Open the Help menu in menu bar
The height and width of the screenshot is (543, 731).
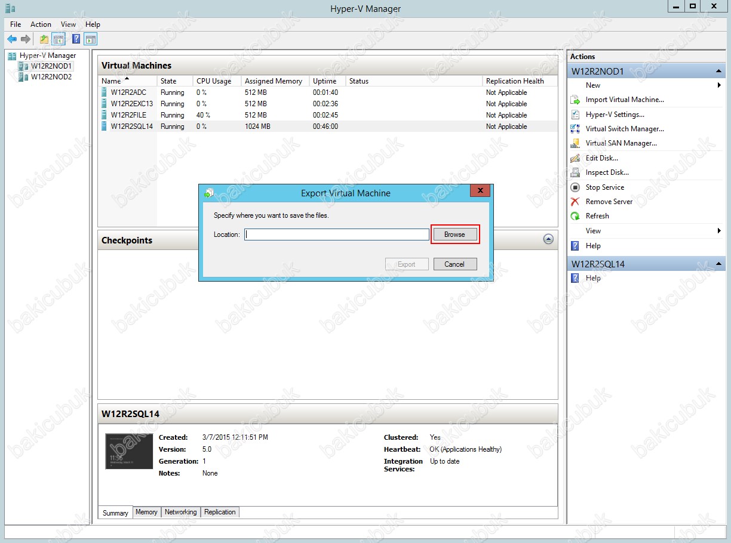click(x=93, y=24)
